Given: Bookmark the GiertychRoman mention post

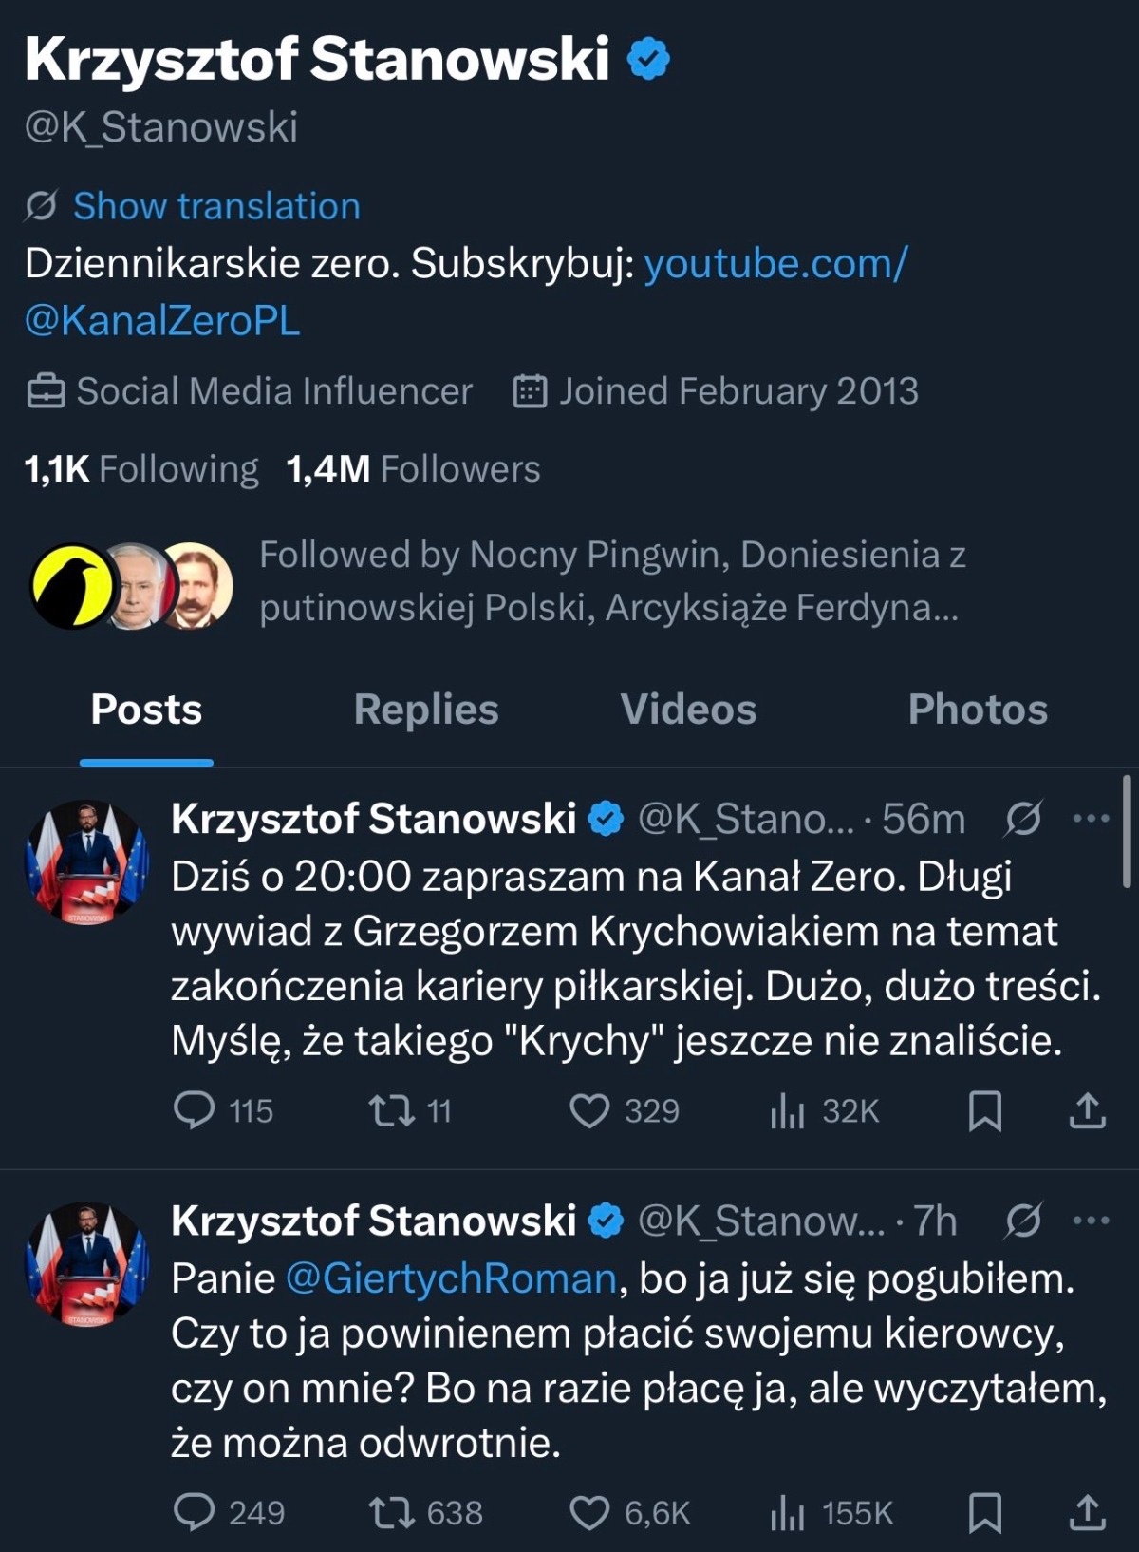Looking at the screenshot, I should point(984,1512).
